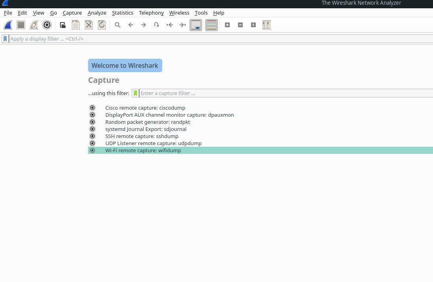
Task: Open display filter bookmark dropdown
Action: pos(5,39)
